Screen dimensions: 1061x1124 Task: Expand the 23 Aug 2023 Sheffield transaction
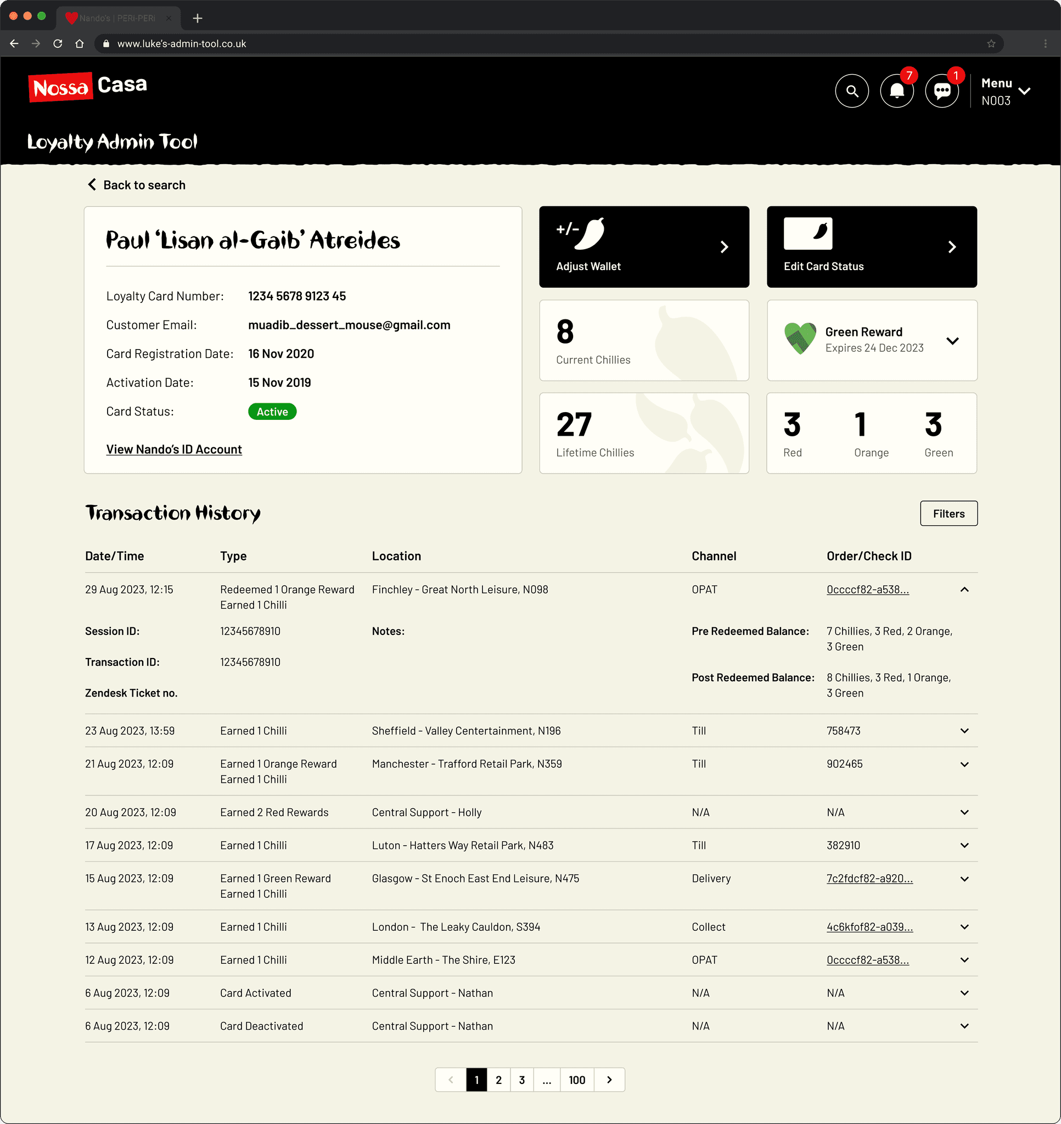pyautogui.click(x=964, y=730)
